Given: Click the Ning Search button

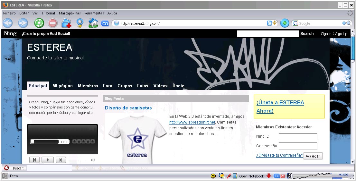Looking at the screenshot, I should click(x=307, y=33).
